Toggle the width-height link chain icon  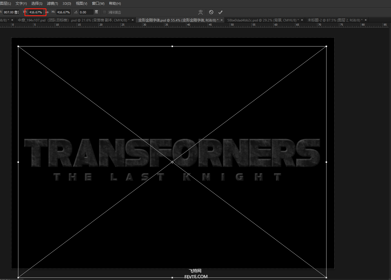47,12
